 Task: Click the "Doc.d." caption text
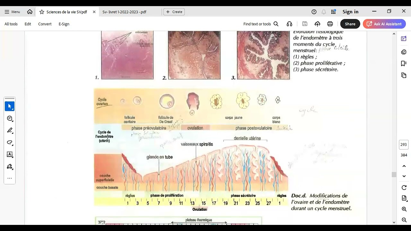pos(299,196)
